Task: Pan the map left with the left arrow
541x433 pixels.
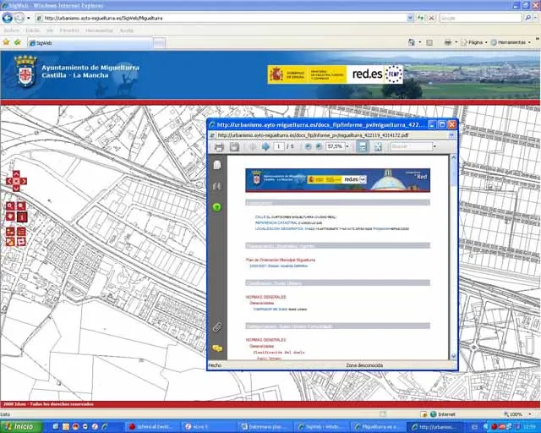Action: 9,181
